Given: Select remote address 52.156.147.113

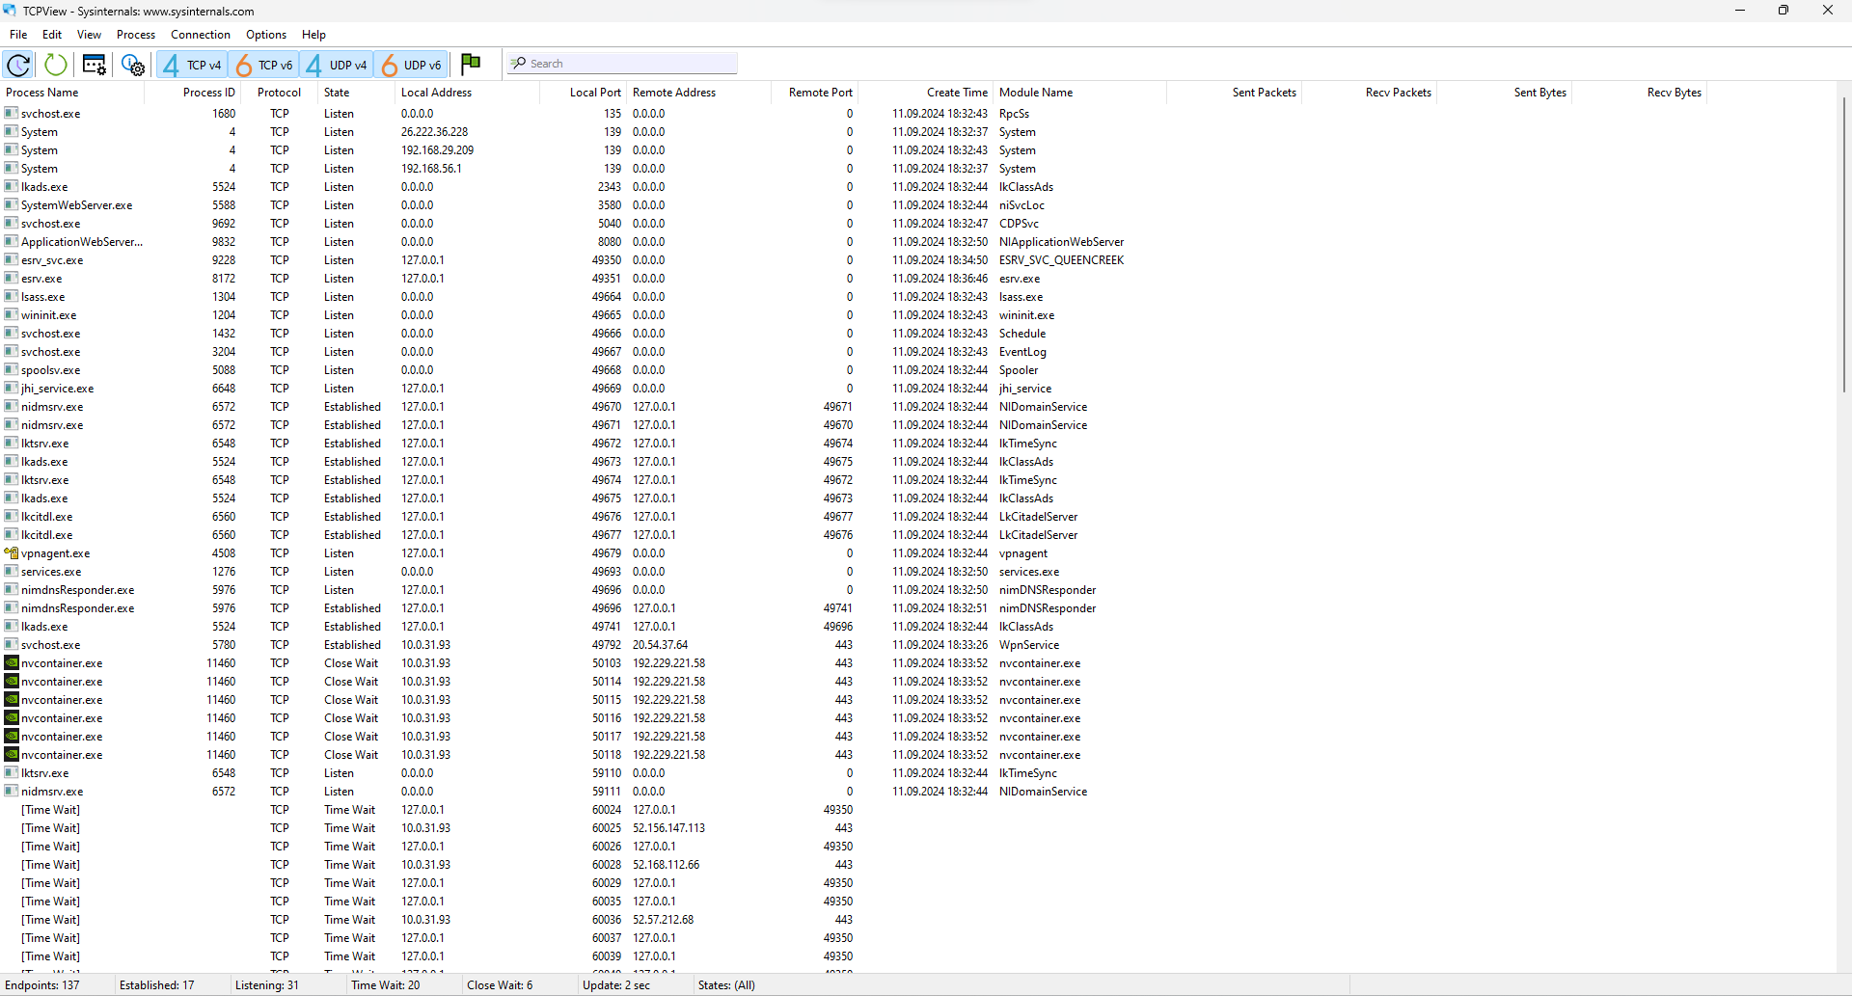Looking at the screenshot, I should pyautogui.click(x=668, y=828).
